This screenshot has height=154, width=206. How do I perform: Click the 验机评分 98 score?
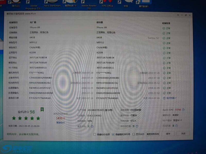(x=26, y=112)
